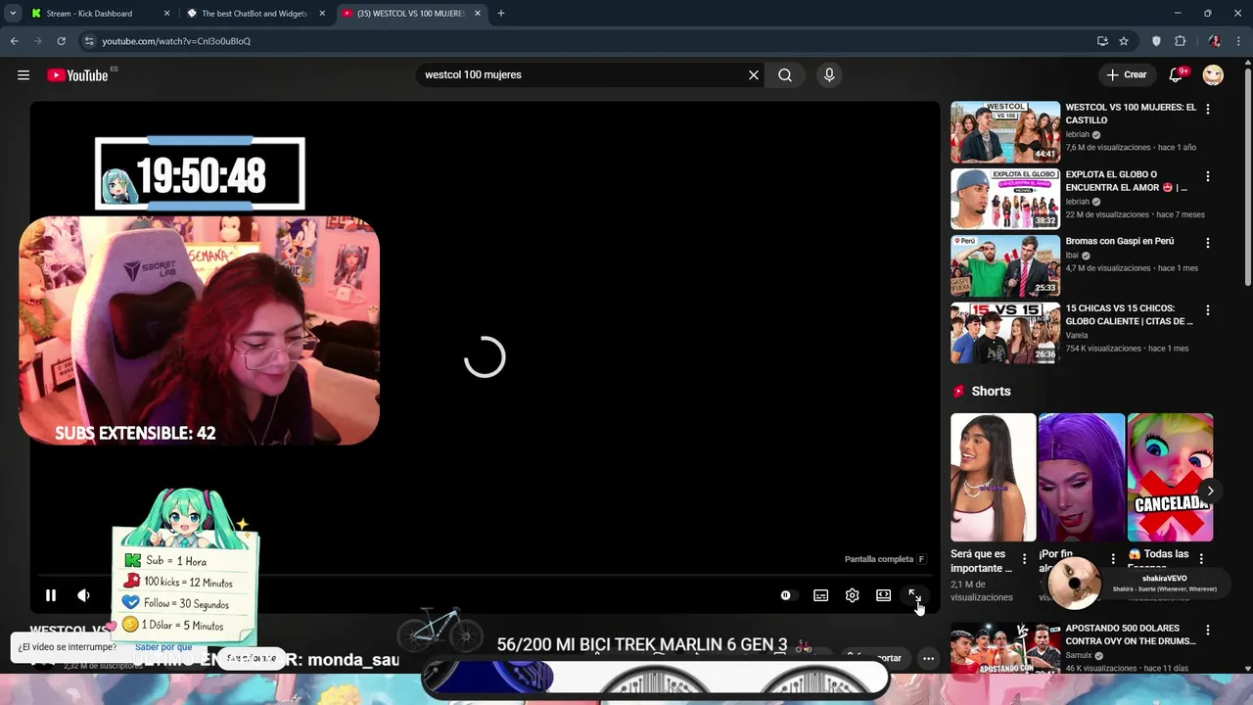Click the address bar URL
This screenshot has height=705, width=1253.
click(176, 41)
